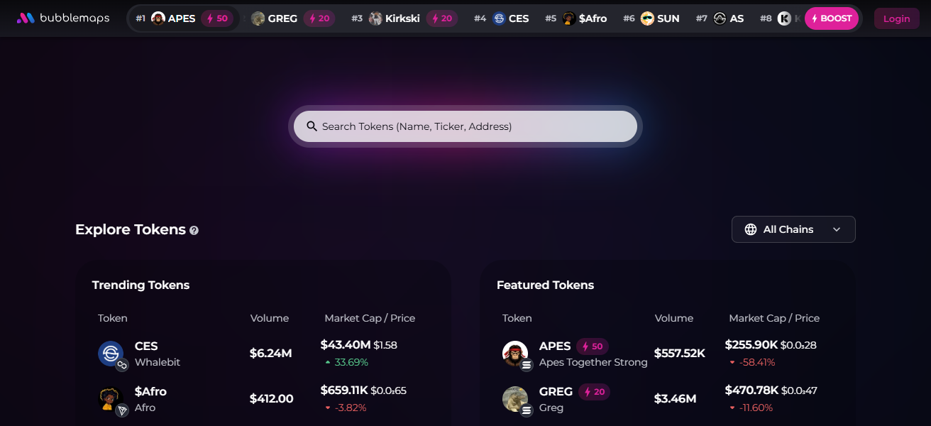Click the globe icon beside All Chains
The height and width of the screenshot is (426, 931).
click(x=751, y=229)
